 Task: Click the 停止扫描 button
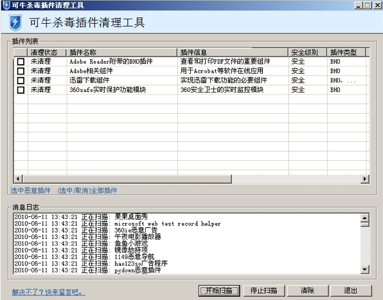264,291
